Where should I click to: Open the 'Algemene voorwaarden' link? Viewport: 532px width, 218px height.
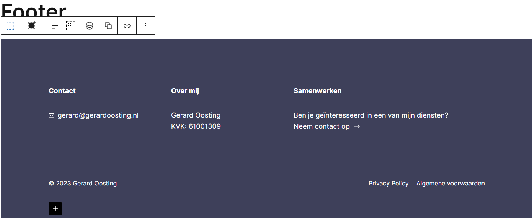[450, 184]
